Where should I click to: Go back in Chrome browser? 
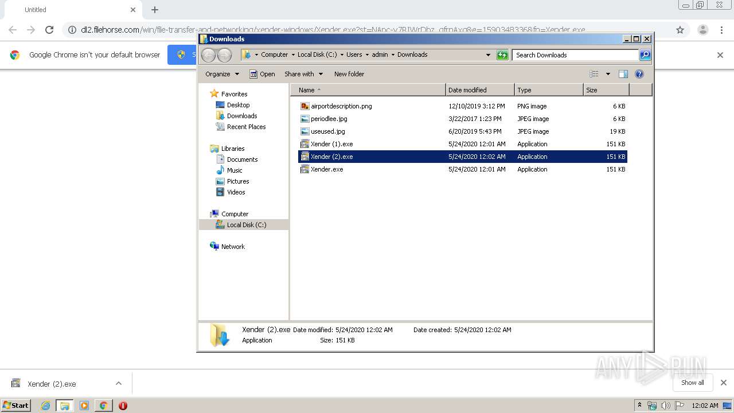(x=13, y=30)
